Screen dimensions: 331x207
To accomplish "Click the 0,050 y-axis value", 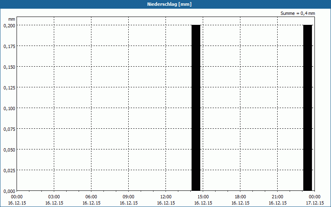I will tap(9, 150).
